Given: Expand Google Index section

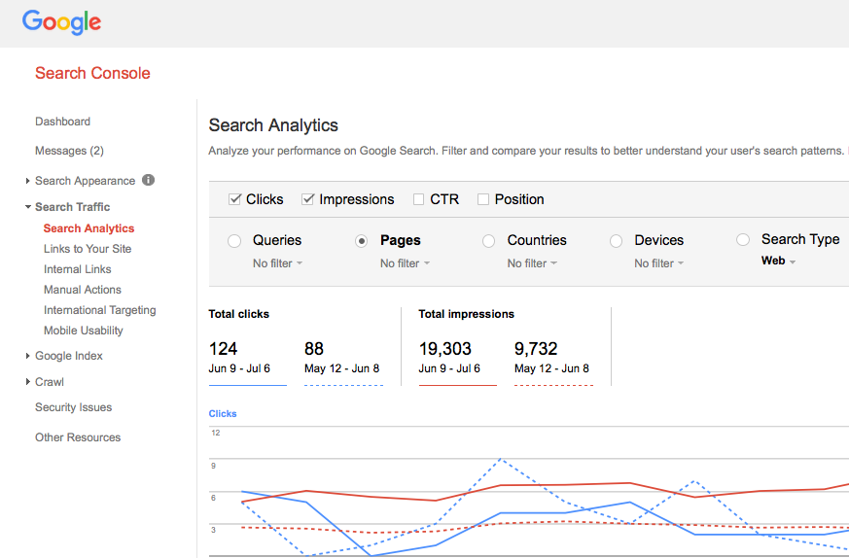Looking at the screenshot, I should (27, 356).
